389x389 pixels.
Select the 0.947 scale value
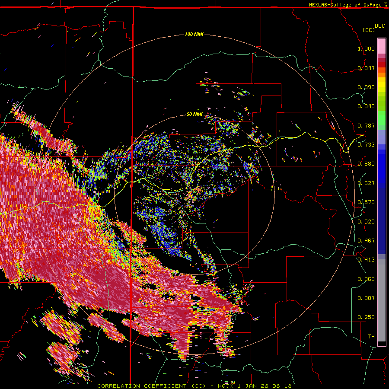click(x=366, y=68)
